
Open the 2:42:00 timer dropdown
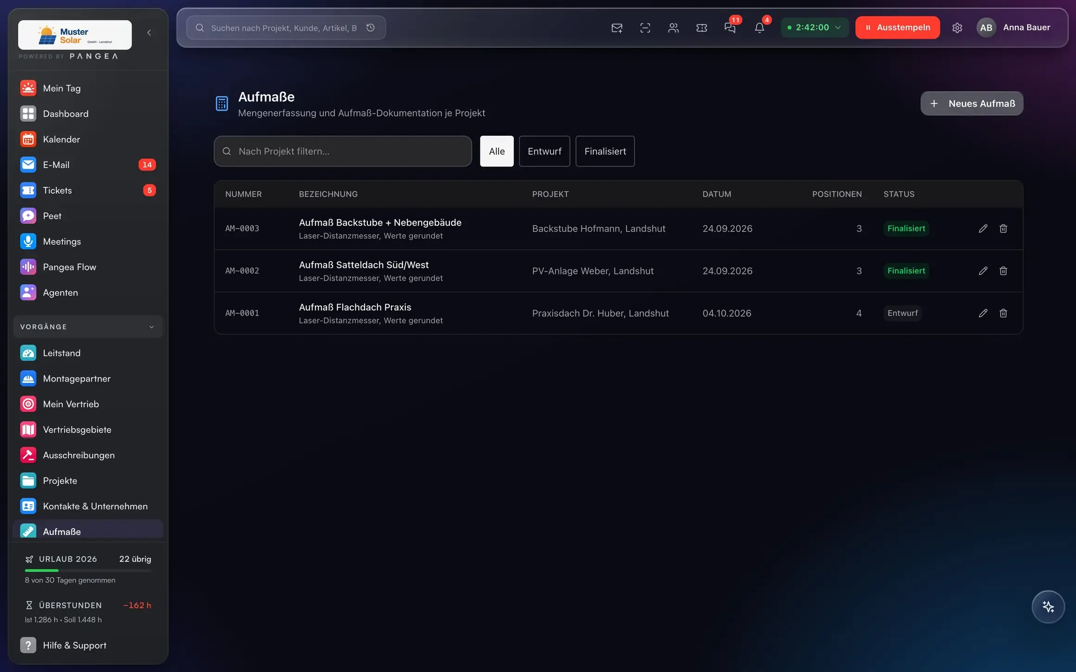click(814, 27)
